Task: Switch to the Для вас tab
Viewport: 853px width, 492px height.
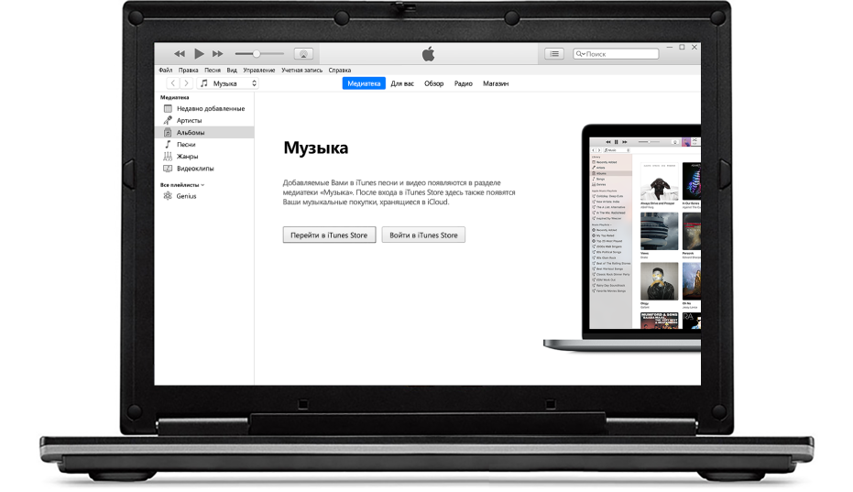Action: 402,83
